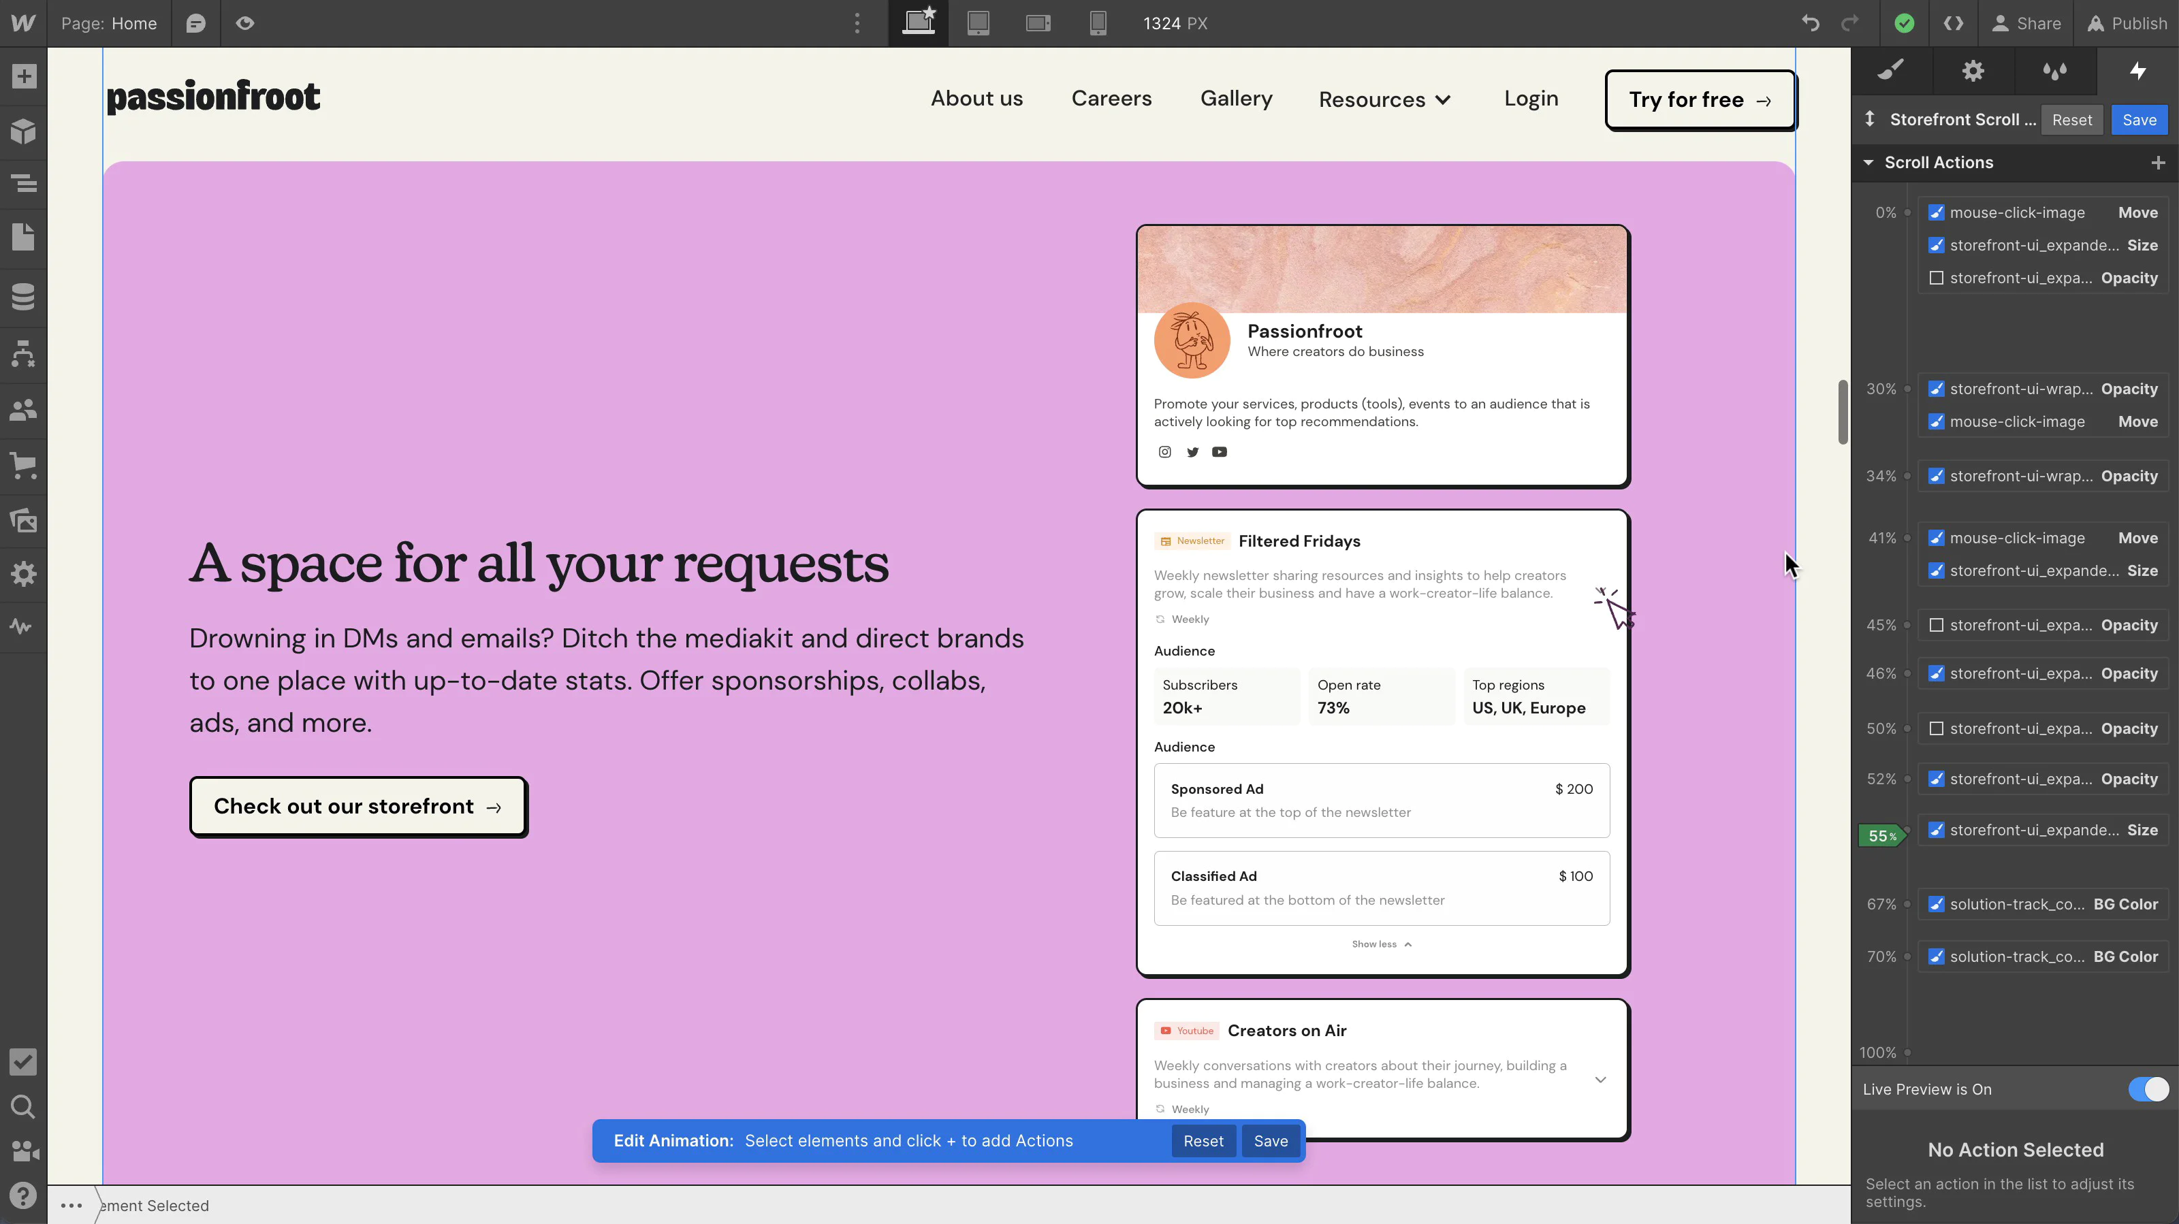Select the 55% scroll position marker
Screen dimensions: 2179x1224
[1882, 836]
